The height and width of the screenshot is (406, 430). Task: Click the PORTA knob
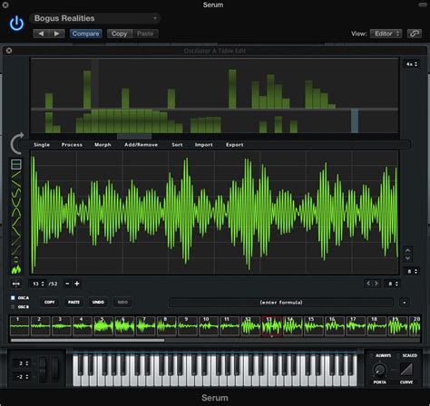379,370
